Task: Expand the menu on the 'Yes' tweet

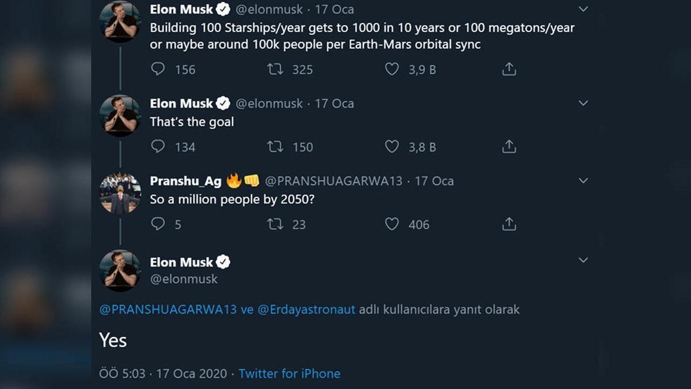Action: pyautogui.click(x=583, y=260)
